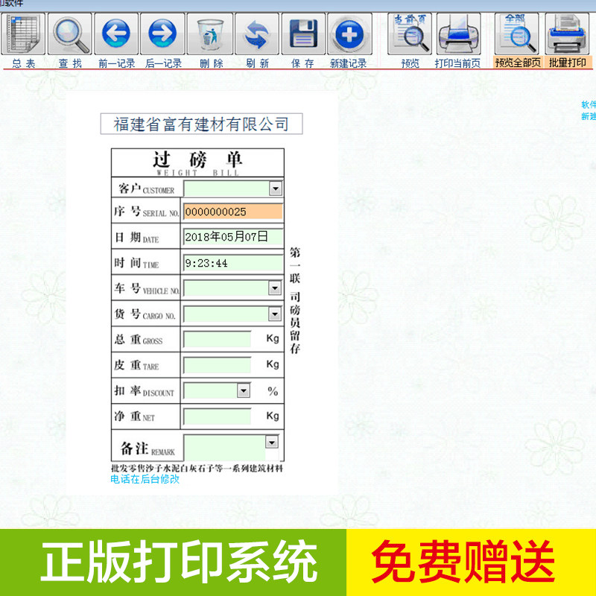
Task: Click the 删除 trash bin icon
Action: point(210,34)
